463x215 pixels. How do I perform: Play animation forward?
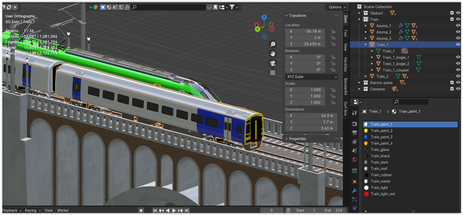pos(174,210)
